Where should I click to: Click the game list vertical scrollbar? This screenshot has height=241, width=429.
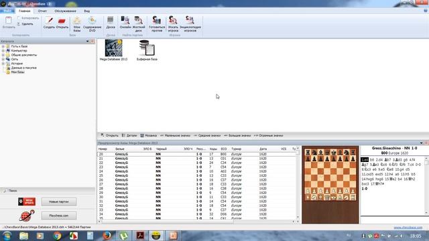[298, 183]
